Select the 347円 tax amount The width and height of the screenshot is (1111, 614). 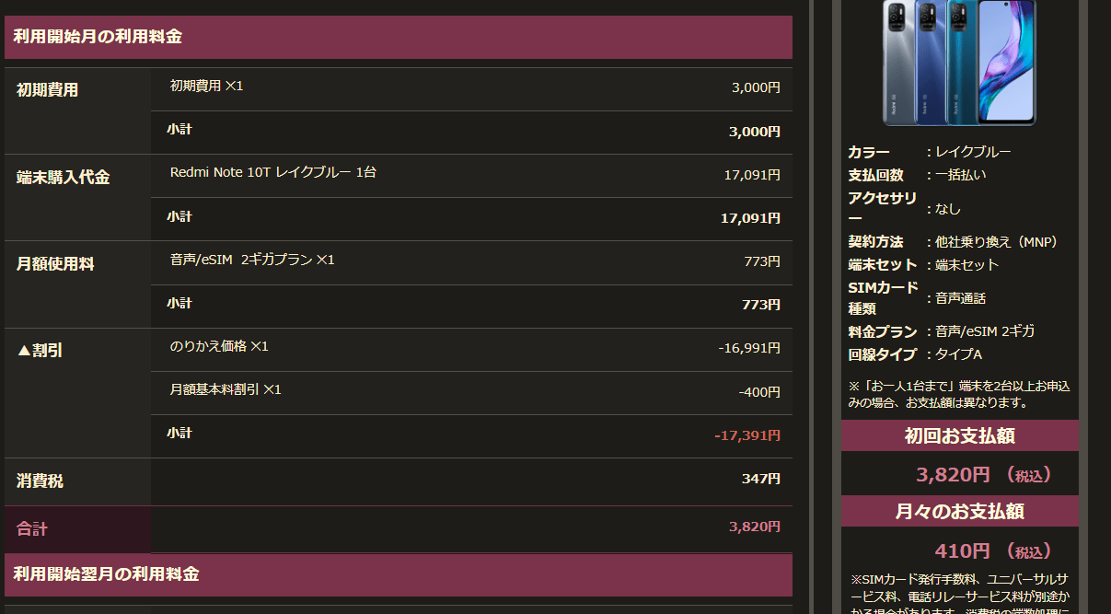click(760, 479)
